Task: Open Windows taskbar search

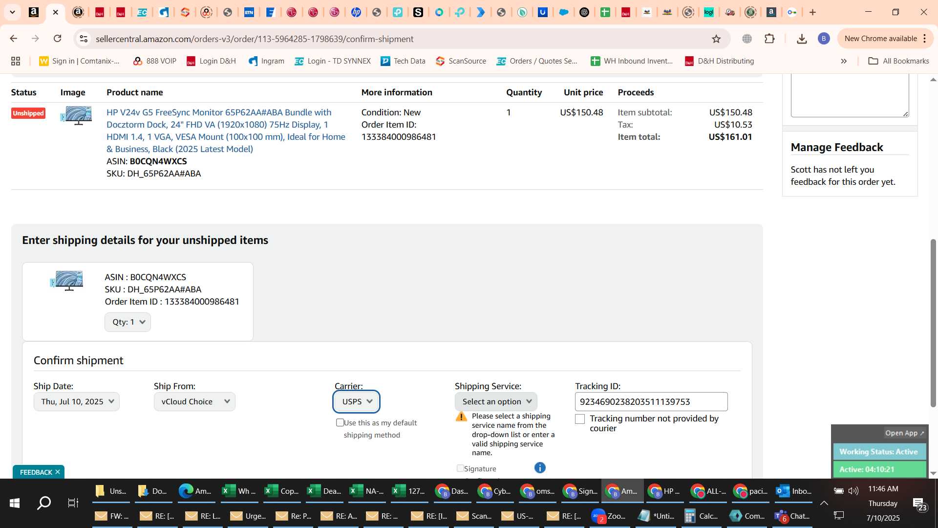Action: pos(44,503)
